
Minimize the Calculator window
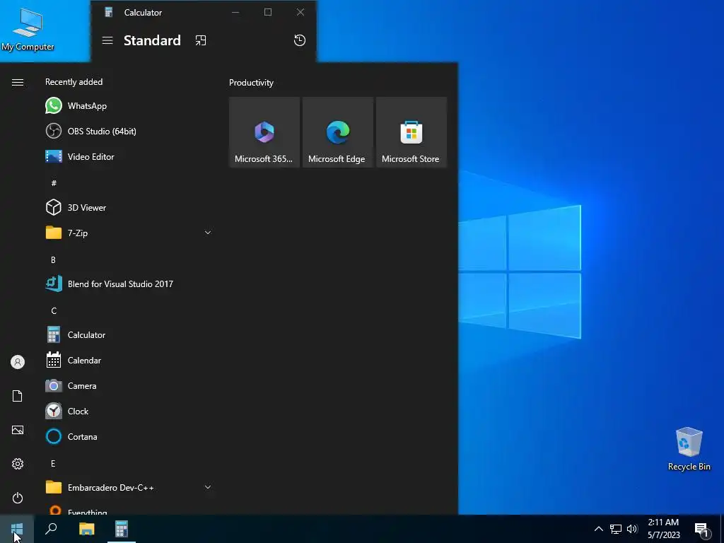235,13
